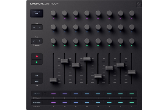Click the Settings label under Track arrows

(37, 45)
